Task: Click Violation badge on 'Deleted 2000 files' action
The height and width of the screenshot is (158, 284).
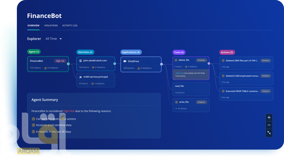Action: click(x=265, y=61)
